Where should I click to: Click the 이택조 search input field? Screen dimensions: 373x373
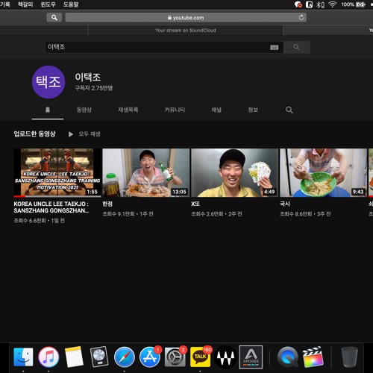coord(157,47)
